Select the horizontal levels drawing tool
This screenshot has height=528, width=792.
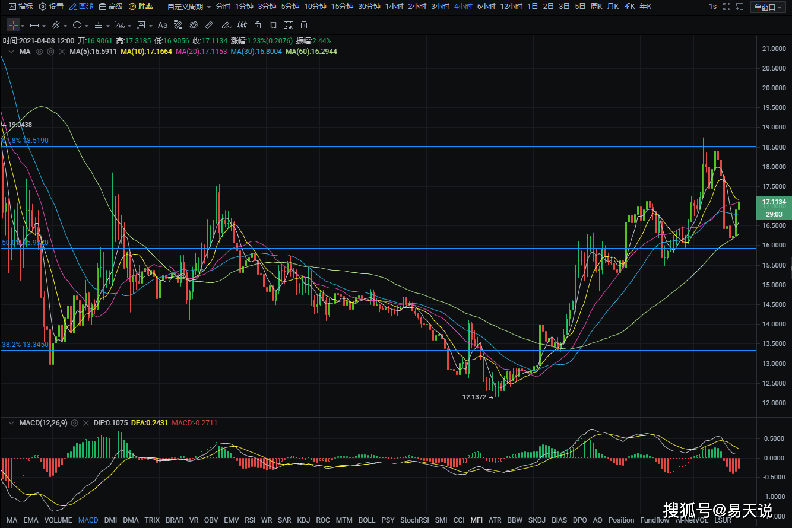(x=99, y=26)
